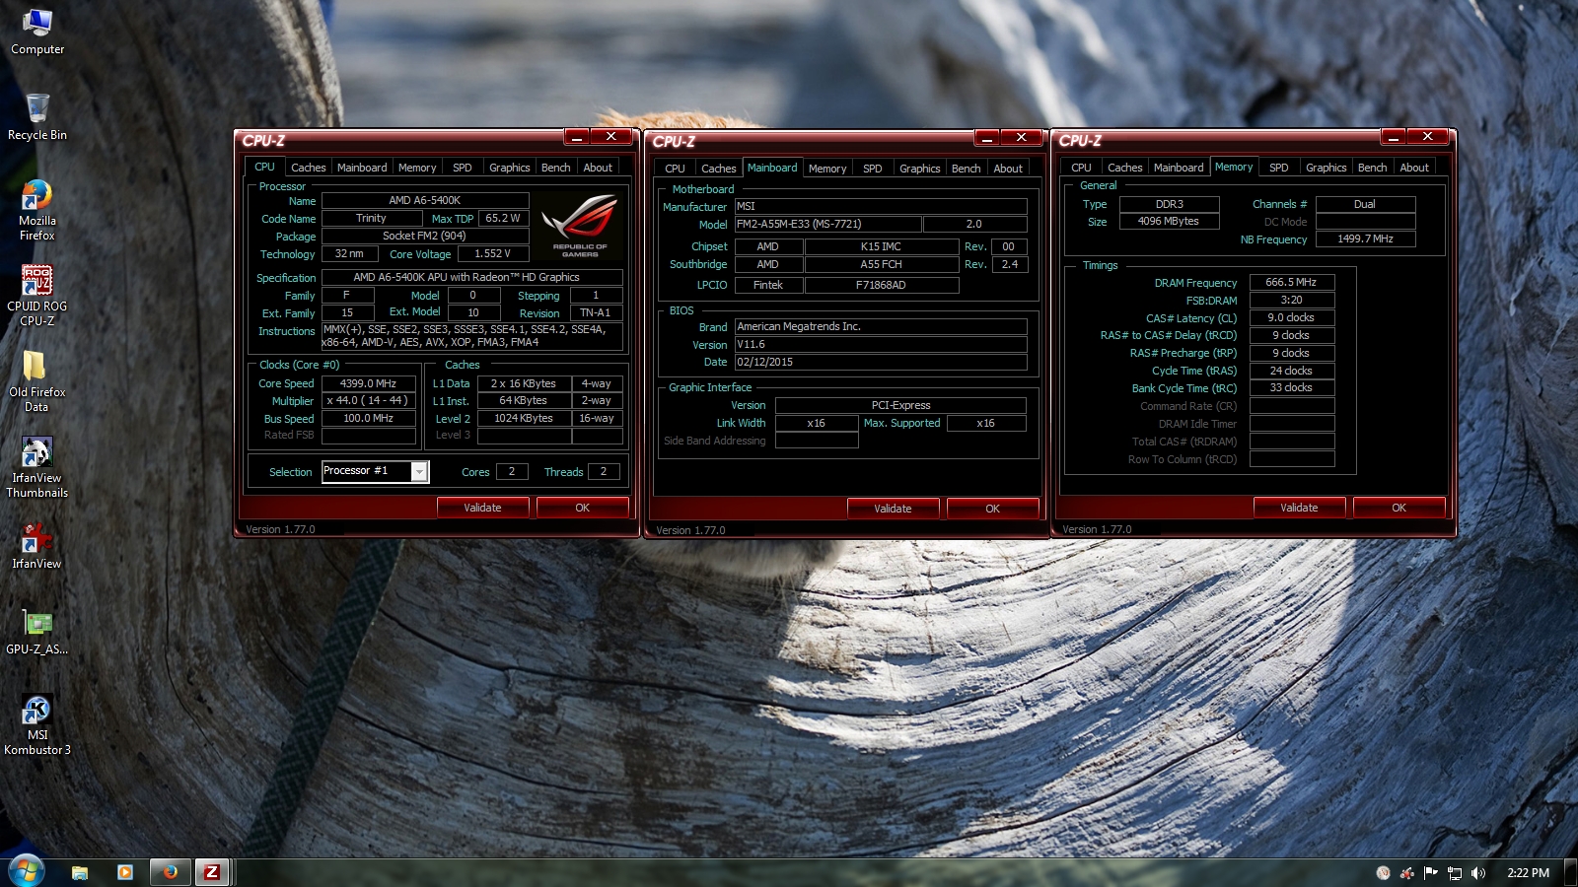
Task: Switch to Caches tab in left CPU-Z window
Action: point(308,168)
